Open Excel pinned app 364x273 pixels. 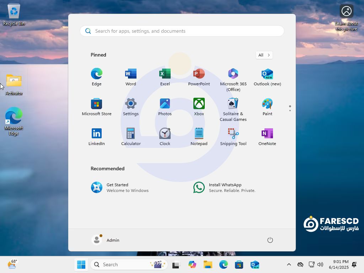coord(165,77)
